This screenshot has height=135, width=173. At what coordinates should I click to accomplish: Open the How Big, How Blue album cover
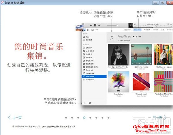coord(119,55)
